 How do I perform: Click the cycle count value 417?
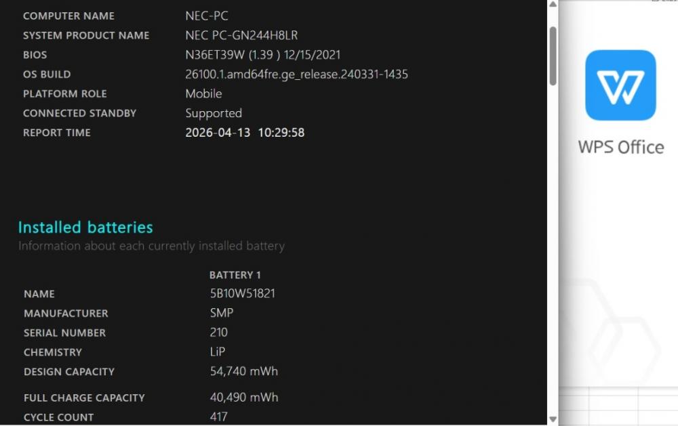click(218, 417)
